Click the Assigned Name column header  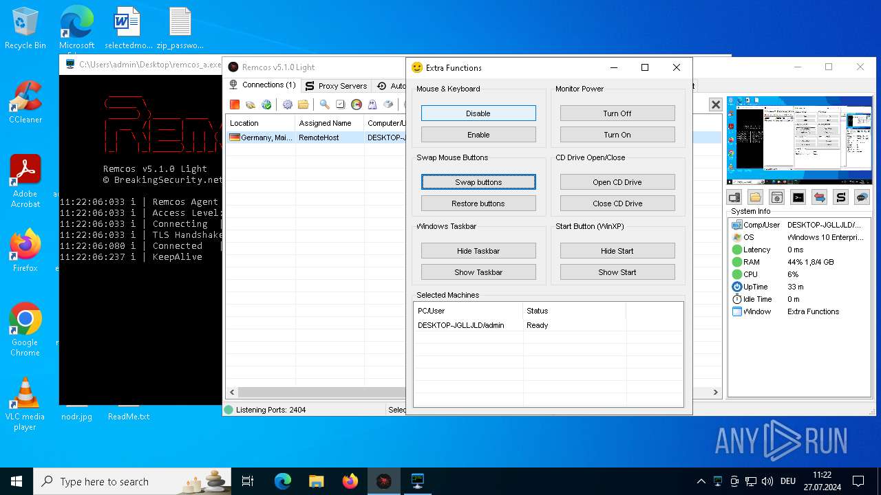point(330,123)
